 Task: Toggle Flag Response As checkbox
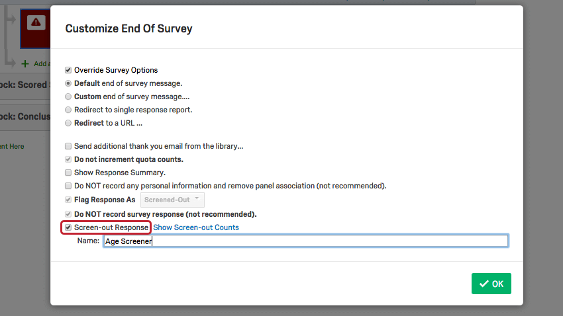click(x=68, y=200)
